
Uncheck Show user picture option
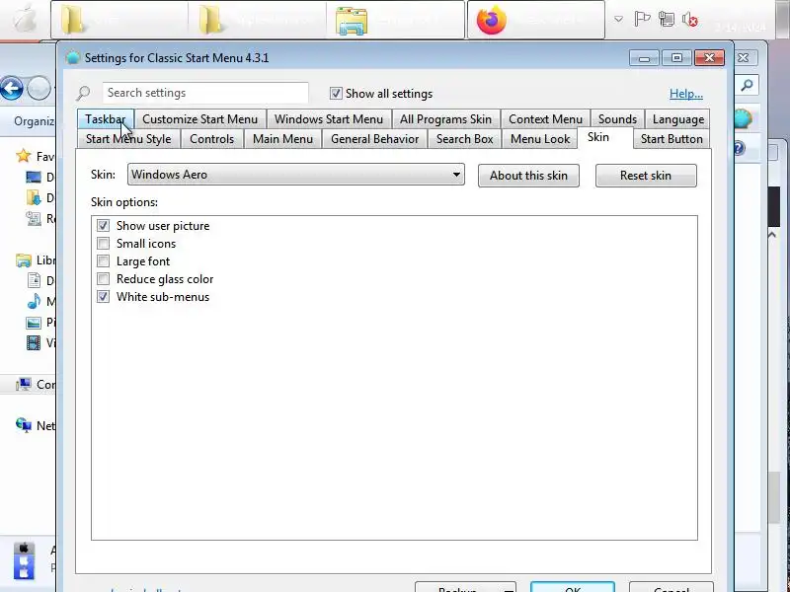104,226
